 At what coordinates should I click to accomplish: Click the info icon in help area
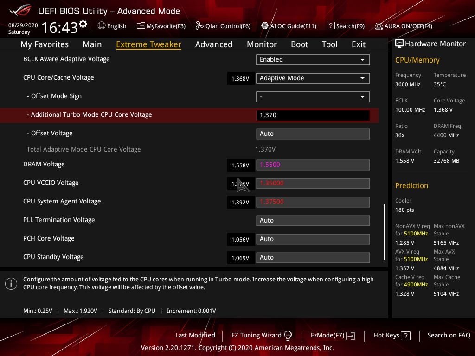[x=11, y=284]
